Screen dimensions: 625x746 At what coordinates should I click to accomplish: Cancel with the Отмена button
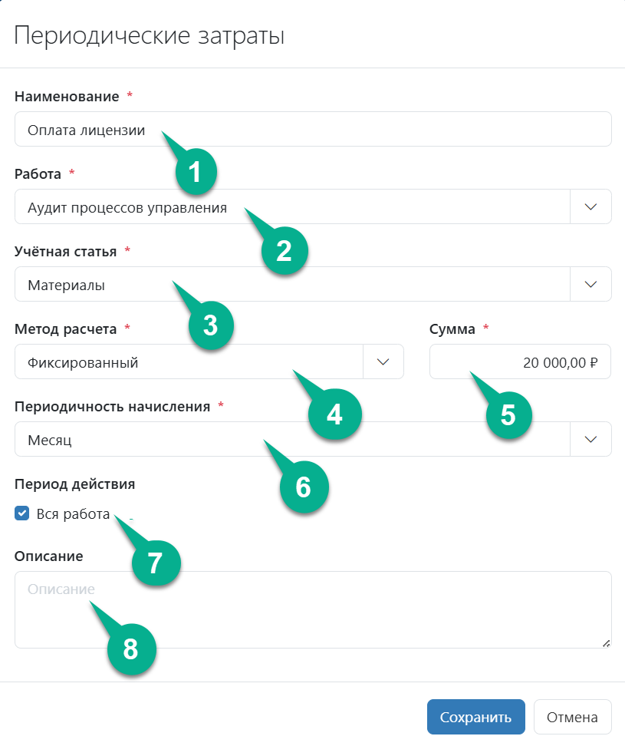tap(572, 717)
